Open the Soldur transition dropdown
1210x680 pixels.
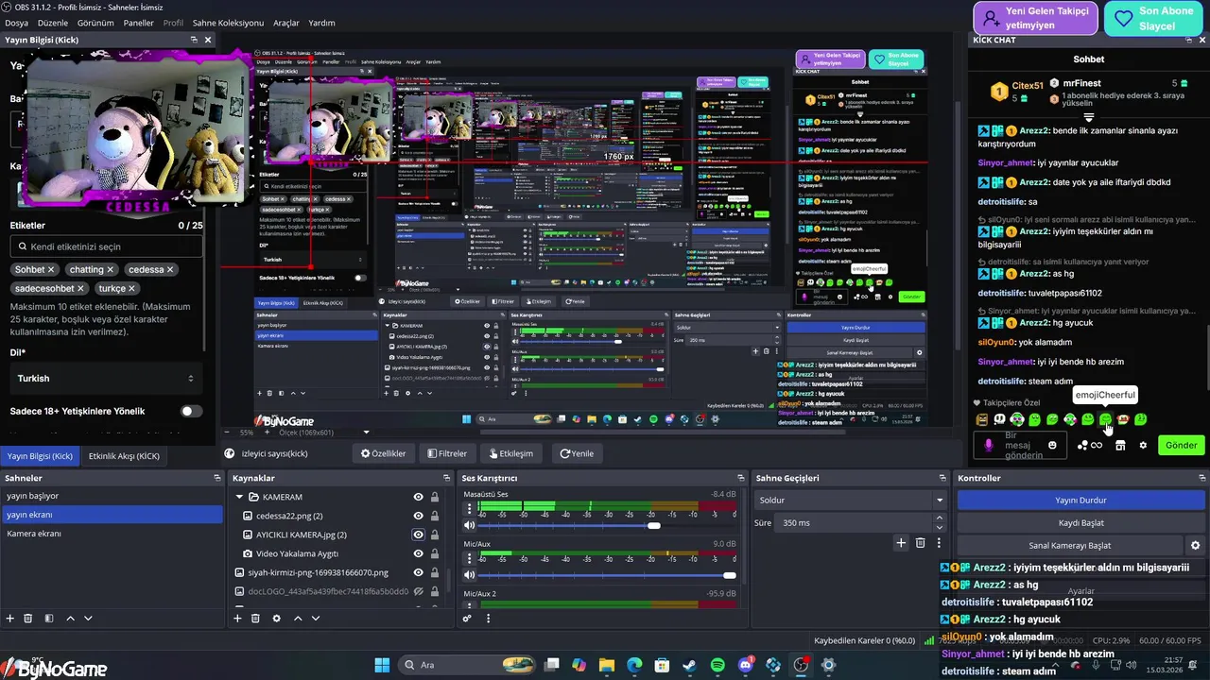(850, 500)
